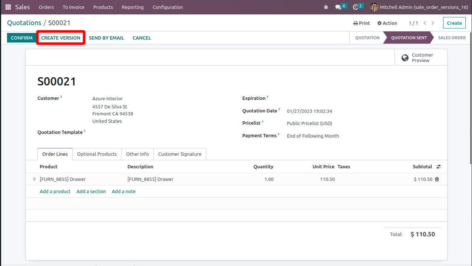Open the column options icon beside Subtotal
This screenshot has height=266, width=472.
[439, 167]
